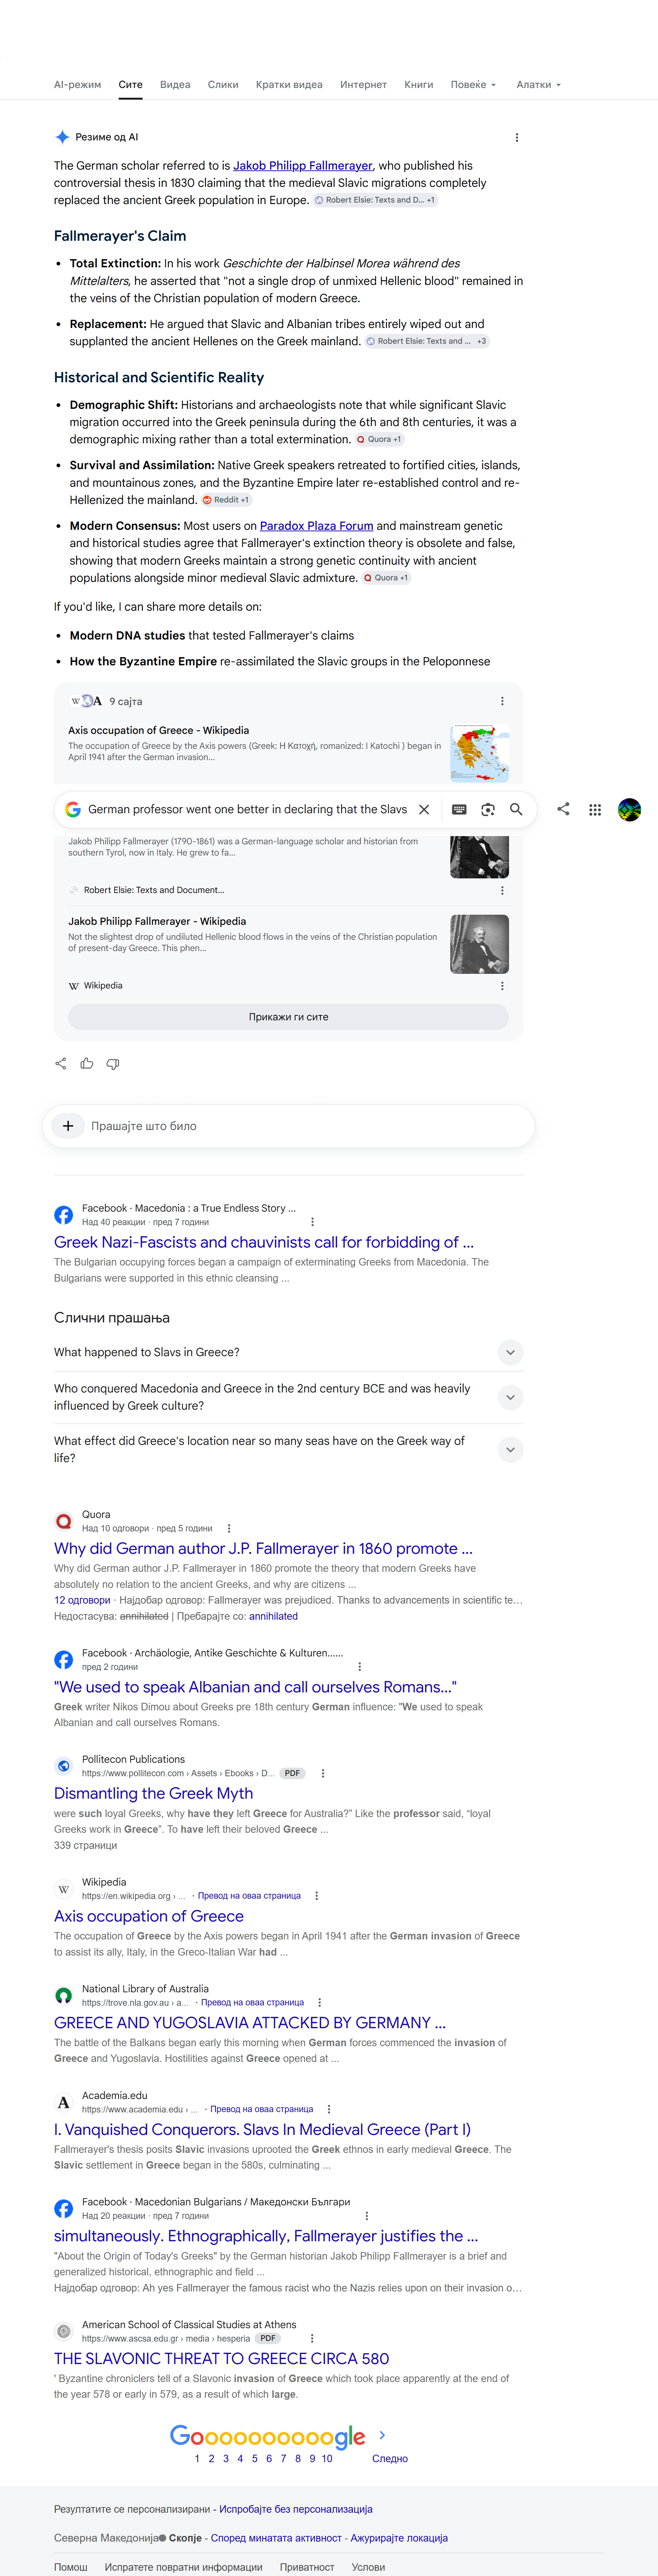Open the 'Интернет' tab
This screenshot has width=658, height=2576.
(363, 85)
